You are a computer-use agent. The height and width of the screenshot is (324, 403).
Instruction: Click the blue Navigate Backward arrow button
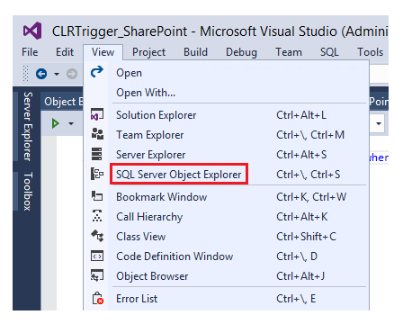(x=41, y=74)
